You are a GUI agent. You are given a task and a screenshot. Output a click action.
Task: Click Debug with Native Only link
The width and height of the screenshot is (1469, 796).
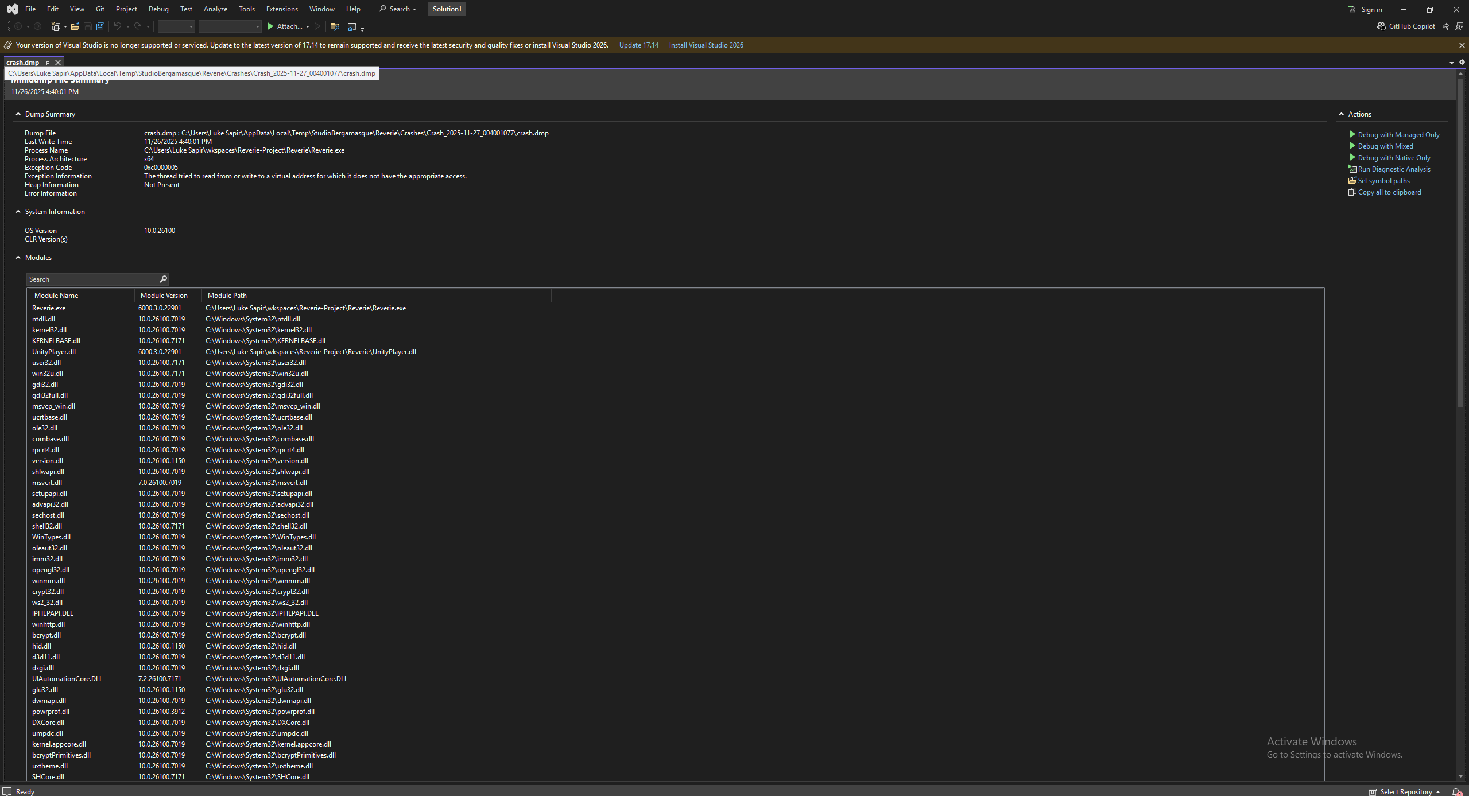[1394, 158]
